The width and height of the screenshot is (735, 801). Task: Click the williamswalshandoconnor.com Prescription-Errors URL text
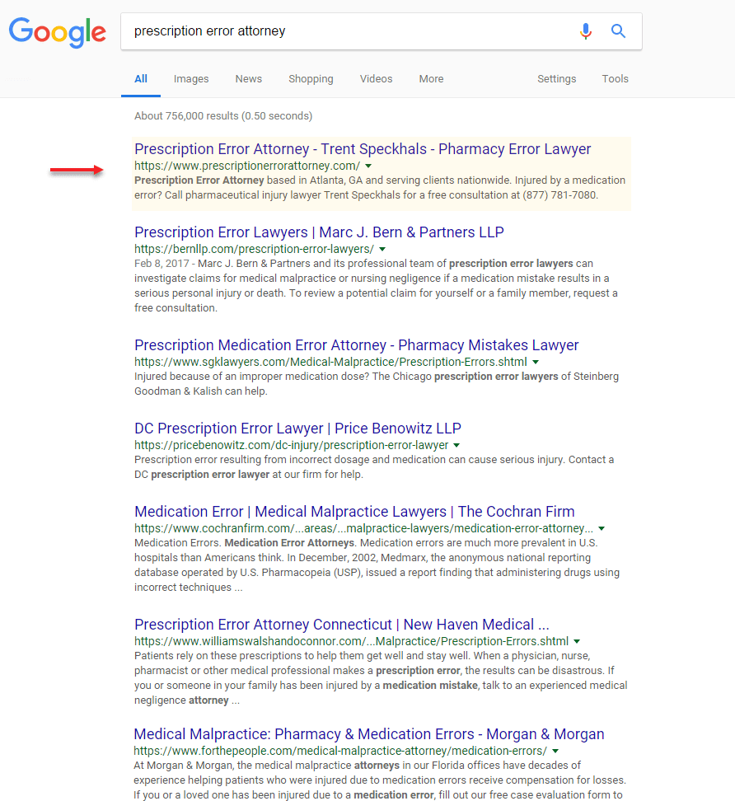pyautogui.click(x=351, y=641)
